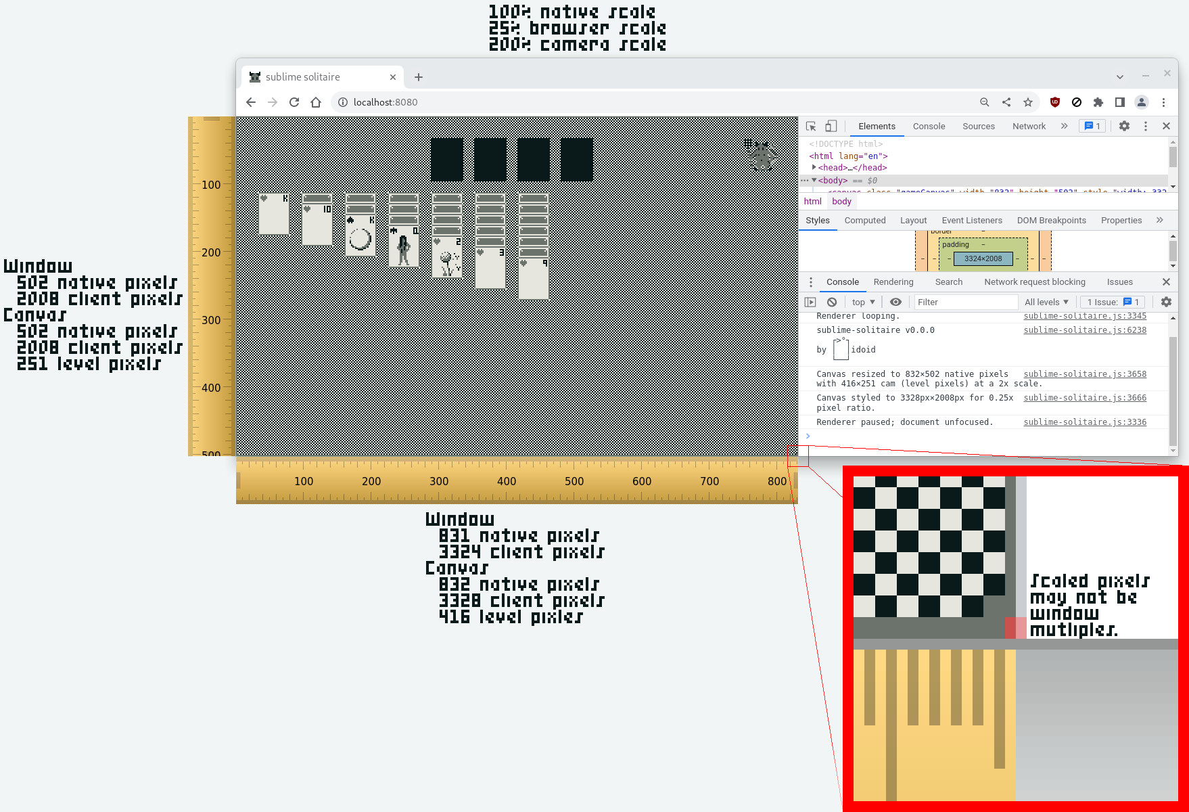
Task: Open the tab search chevron
Action: [1120, 76]
